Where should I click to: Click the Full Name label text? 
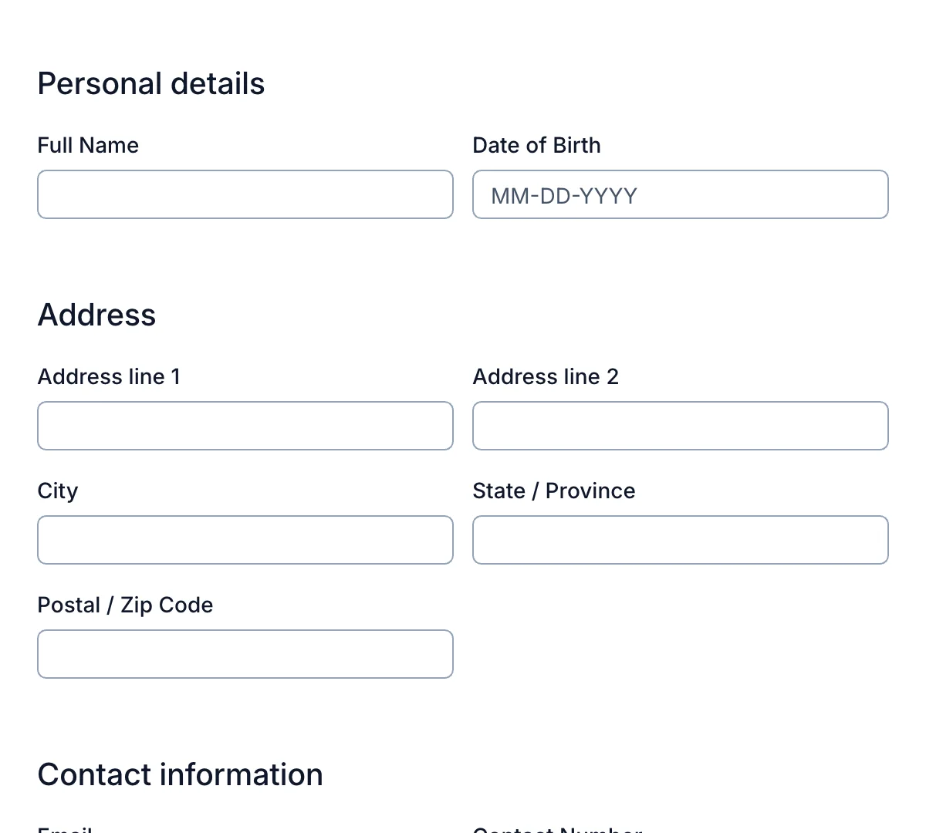point(88,145)
